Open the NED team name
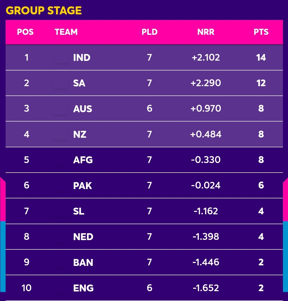The height and width of the screenshot is (301, 288). tap(83, 237)
